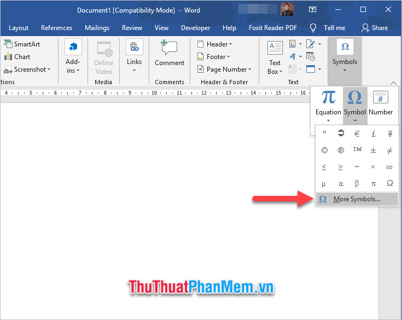Click the Symbol omega button
402x320 pixels.
pyautogui.click(x=355, y=106)
